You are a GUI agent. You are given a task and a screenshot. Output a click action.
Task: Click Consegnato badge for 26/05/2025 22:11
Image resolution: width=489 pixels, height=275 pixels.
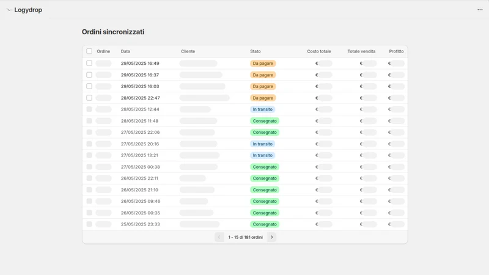pyautogui.click(x=265, y=178)
